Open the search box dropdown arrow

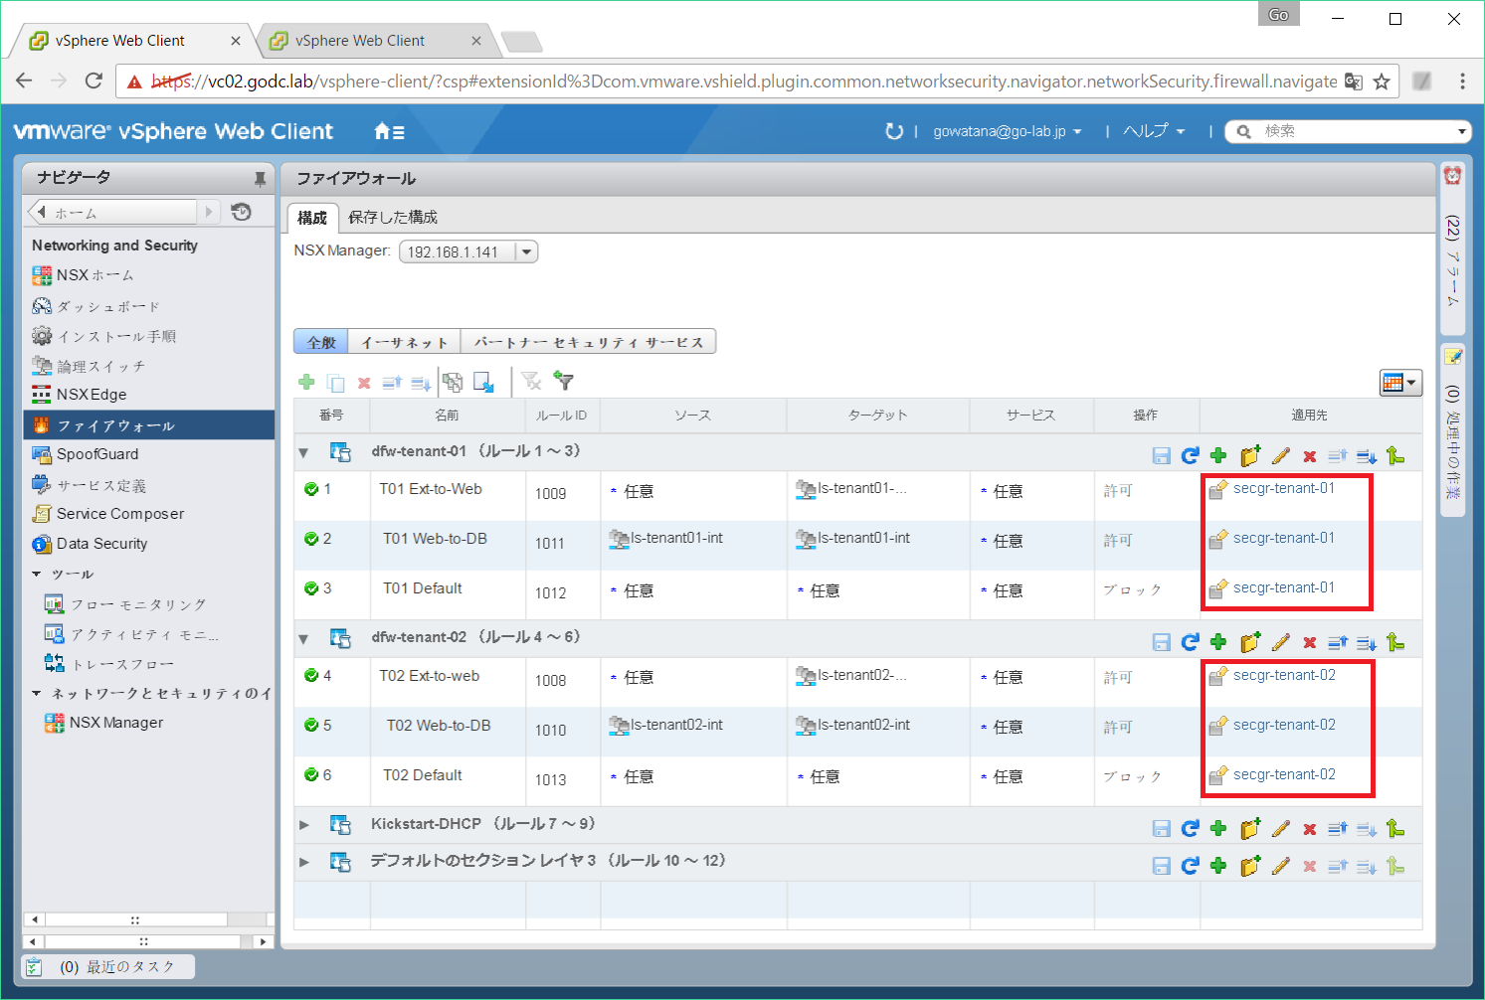point(1461,131)
